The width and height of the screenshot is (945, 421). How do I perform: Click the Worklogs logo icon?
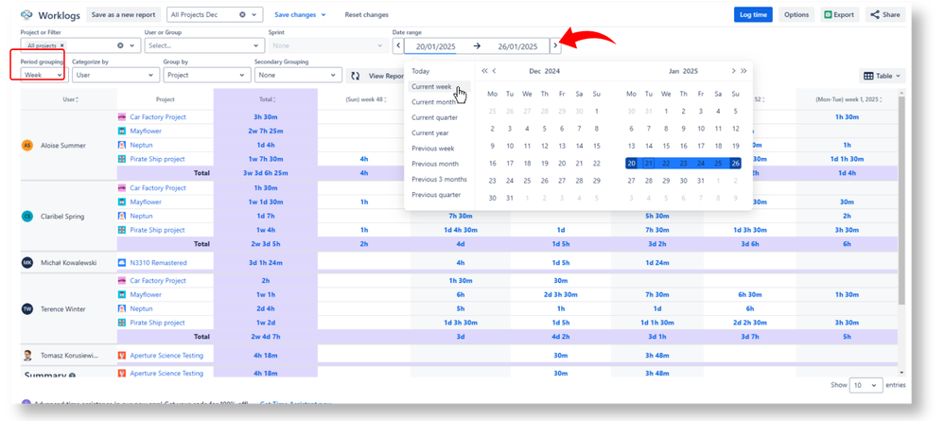(x=27, y=14)
